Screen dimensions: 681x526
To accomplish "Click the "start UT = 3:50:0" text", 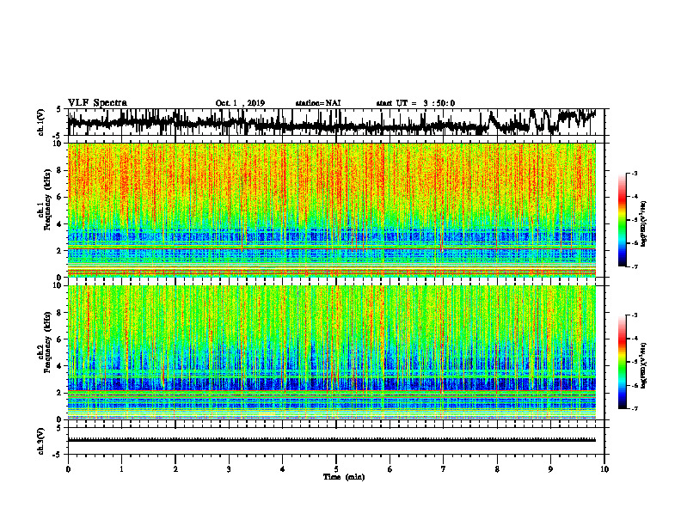I will (x=415, y=103).
